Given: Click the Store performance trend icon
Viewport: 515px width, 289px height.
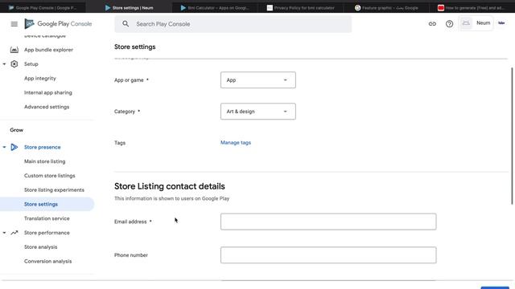Looking at the screenshot, I should [14, 233].
